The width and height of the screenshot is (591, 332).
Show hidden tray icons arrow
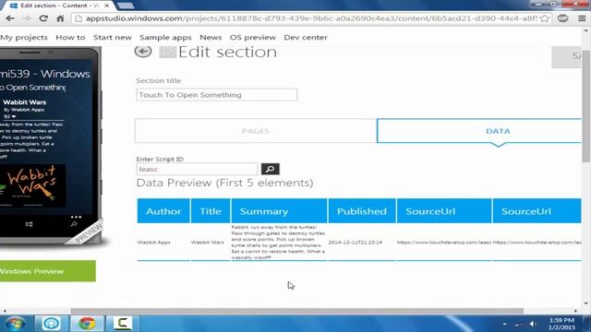[x=504, y=324]
